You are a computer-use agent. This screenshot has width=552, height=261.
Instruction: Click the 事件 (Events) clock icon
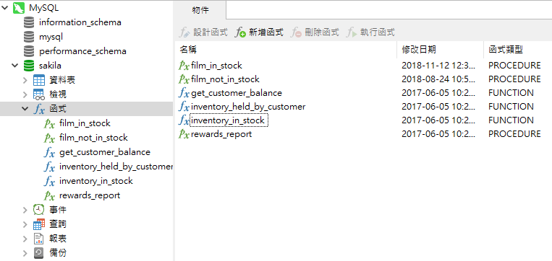point(39,210)
